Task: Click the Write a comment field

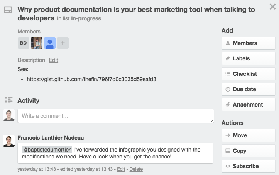Action: pyautogui.click(x=115, y=116)
